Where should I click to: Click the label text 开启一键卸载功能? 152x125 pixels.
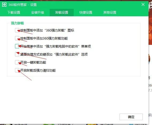pyautogui.click(x=33, y=62)
